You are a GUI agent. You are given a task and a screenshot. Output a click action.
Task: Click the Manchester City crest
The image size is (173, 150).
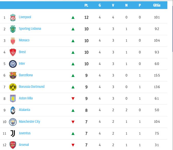point(13,122)
